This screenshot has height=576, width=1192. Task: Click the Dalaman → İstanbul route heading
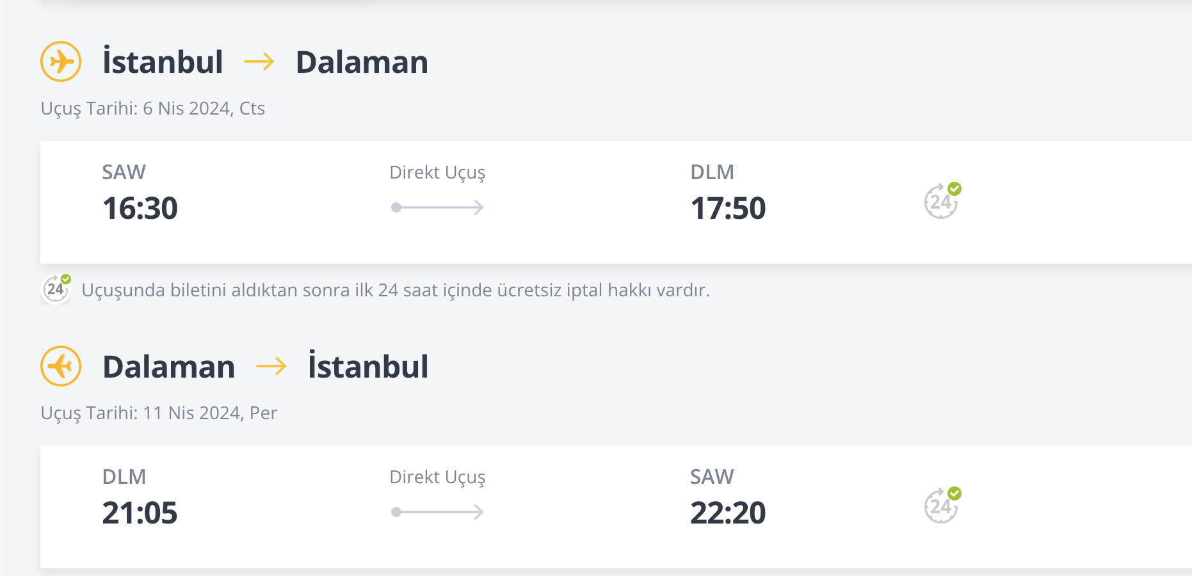(x=266, y=367)
